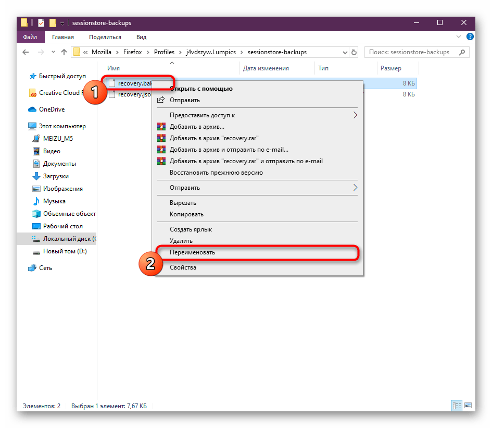Select the recovery.jso file icon
492x428 pixels.
click(x=112, y=94)
